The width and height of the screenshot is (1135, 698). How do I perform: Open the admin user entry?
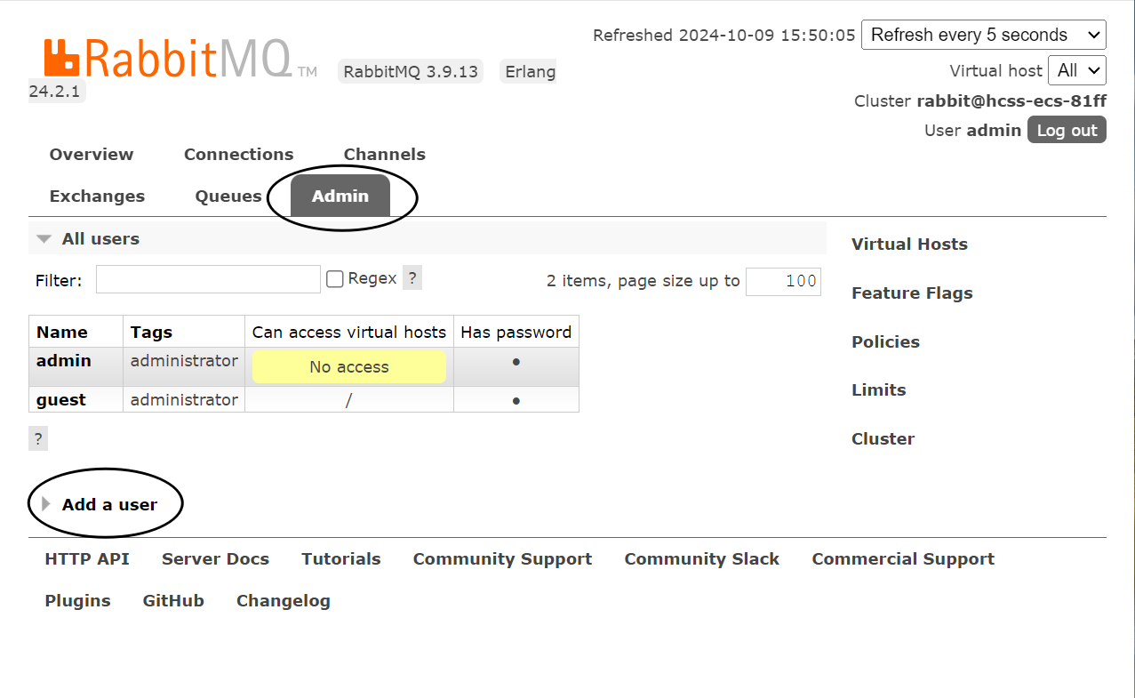coord(63,360)
